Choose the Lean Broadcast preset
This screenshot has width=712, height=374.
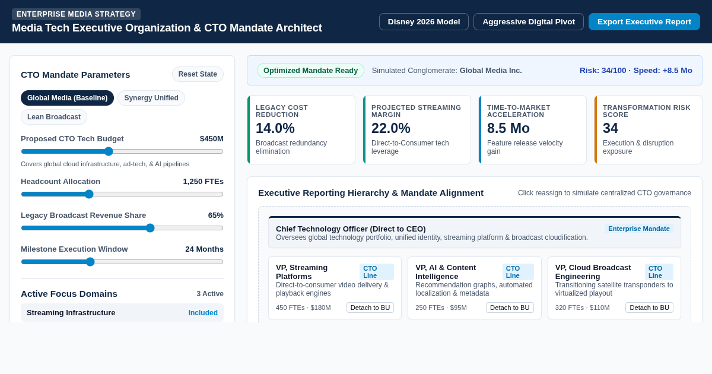point(54,117)
